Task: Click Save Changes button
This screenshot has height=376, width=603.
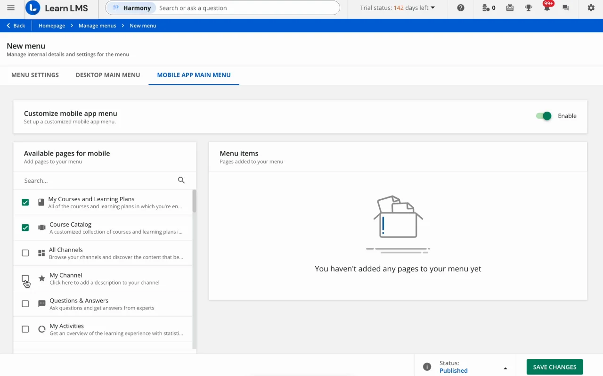Action: coord(554,367)
